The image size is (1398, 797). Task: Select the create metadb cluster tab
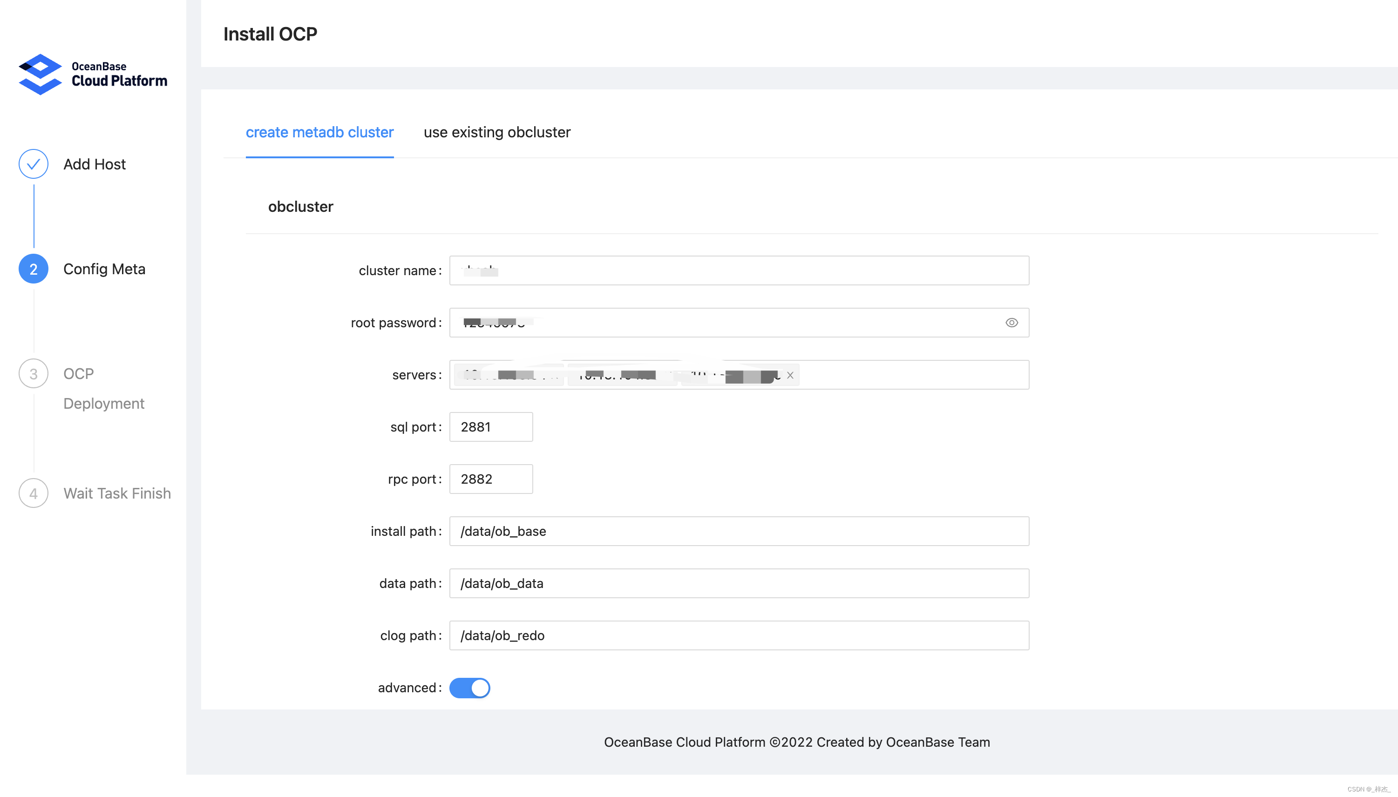pyautogui.click(x=319, y=133)
